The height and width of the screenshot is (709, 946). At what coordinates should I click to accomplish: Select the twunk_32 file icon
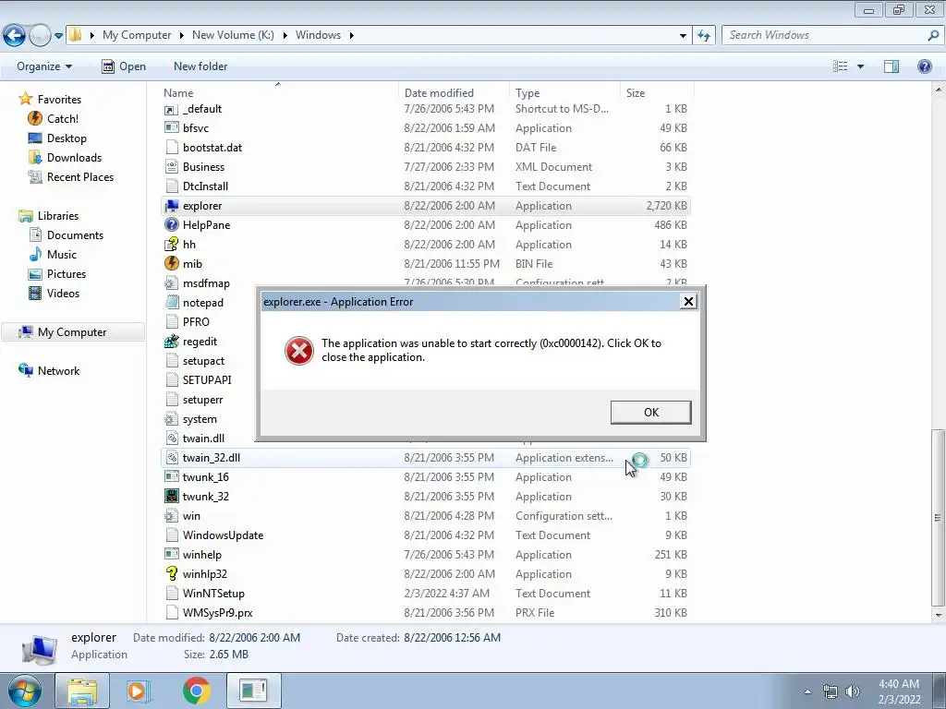coord(172,496)
